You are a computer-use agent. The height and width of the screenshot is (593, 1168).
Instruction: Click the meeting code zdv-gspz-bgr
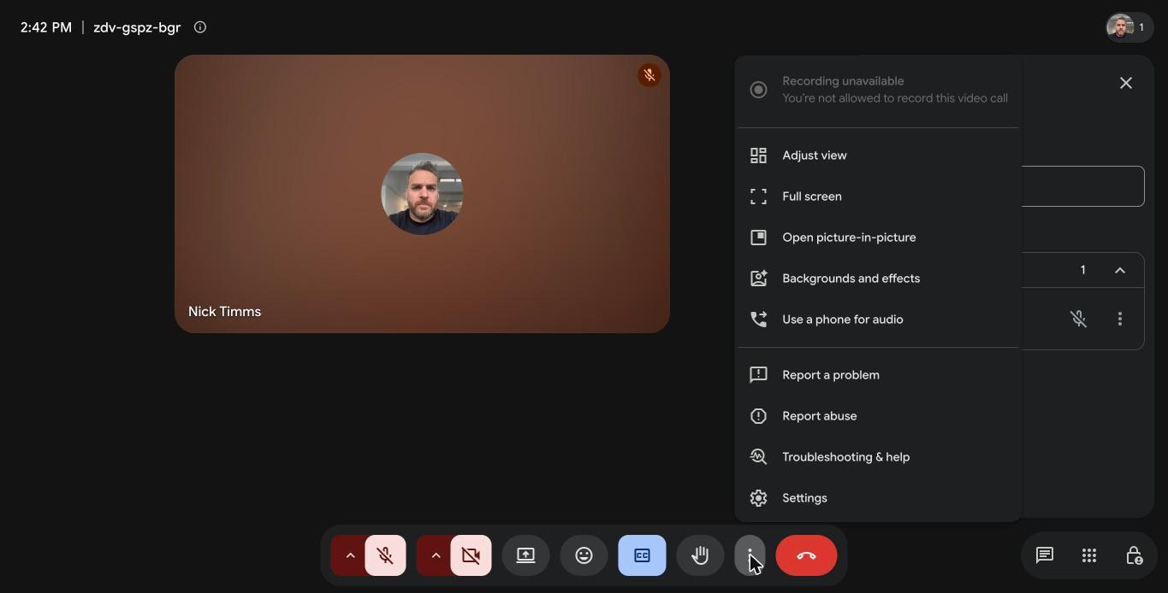[137, 27]
